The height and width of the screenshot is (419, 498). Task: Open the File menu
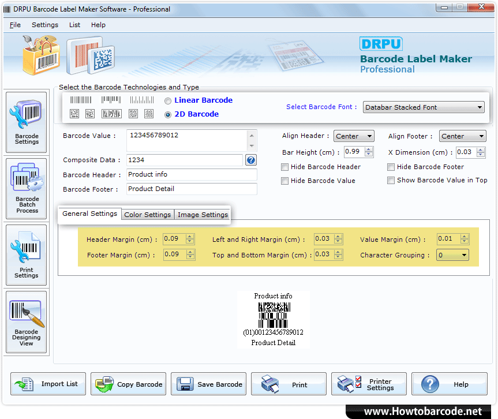tap(15, 25)
